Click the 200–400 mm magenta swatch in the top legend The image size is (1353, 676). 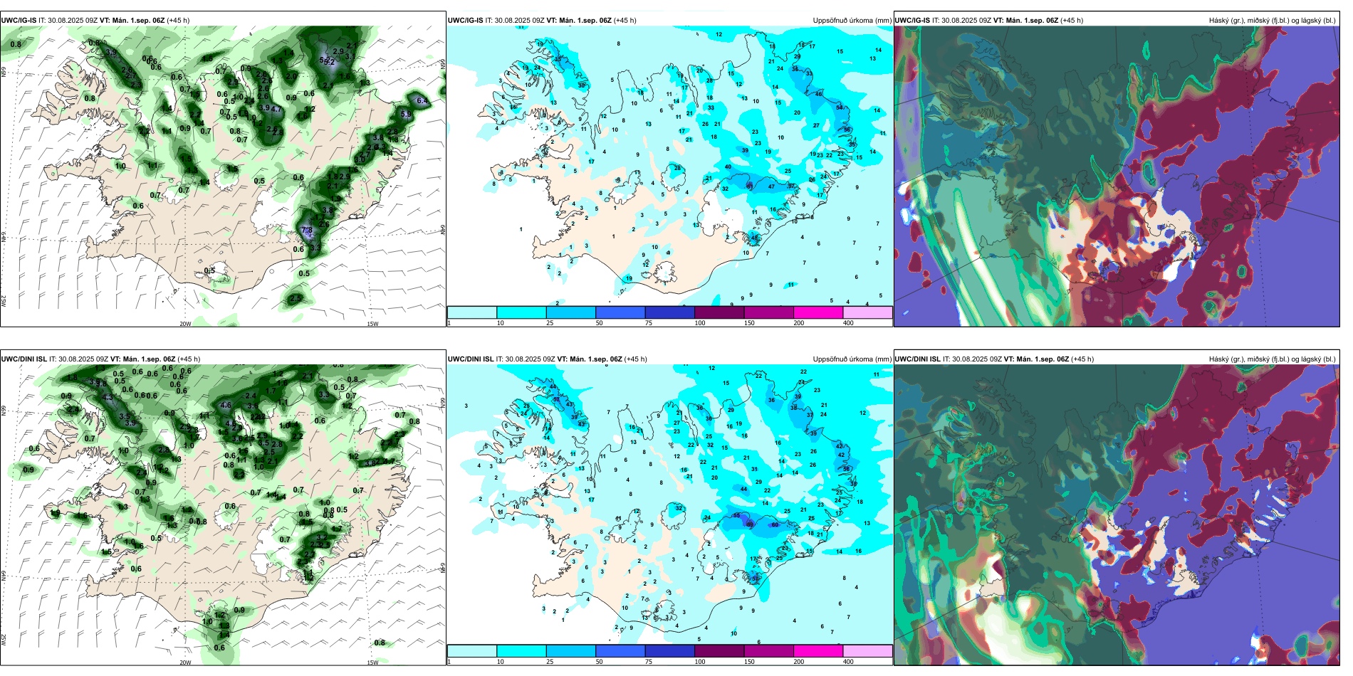[x=818, y=312]
